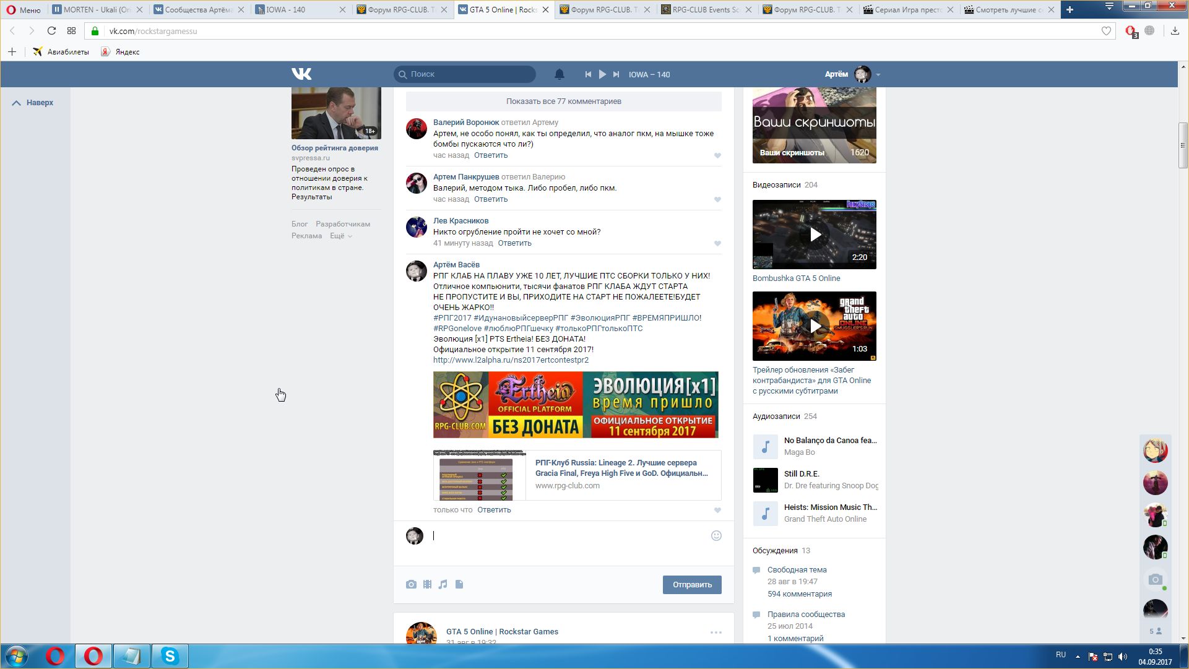Expand the Ещё footer menu

coord(341,236)
